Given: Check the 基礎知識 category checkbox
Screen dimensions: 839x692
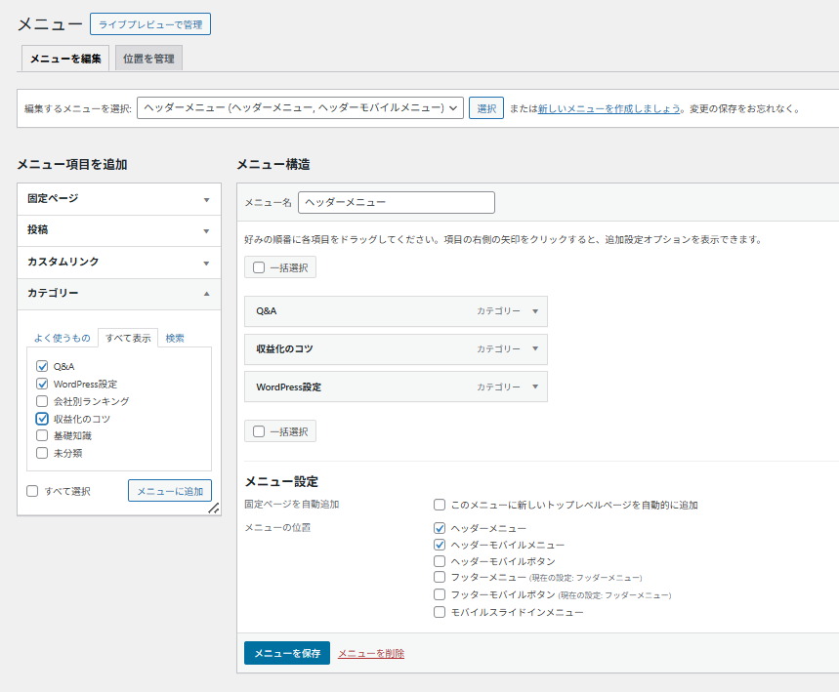Looking at the screenshot, I should pos(42,435).
